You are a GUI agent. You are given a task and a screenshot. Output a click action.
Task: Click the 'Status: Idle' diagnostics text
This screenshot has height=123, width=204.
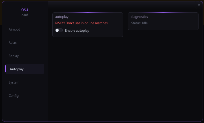point(139,23)
